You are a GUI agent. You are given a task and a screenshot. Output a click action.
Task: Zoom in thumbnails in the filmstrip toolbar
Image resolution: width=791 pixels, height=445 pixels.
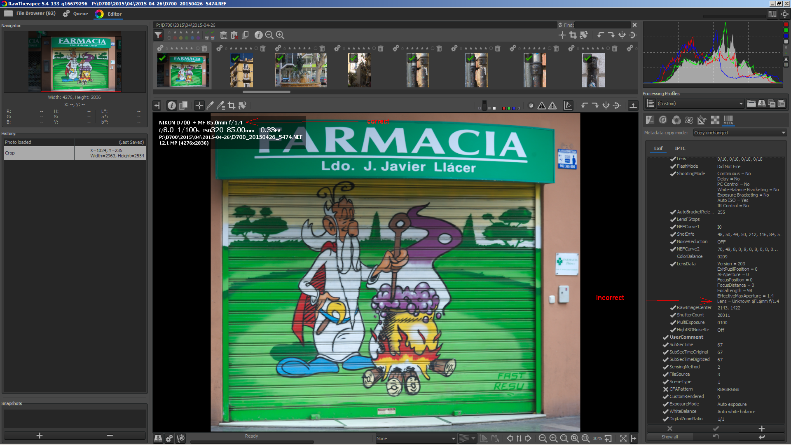point(280,35)
